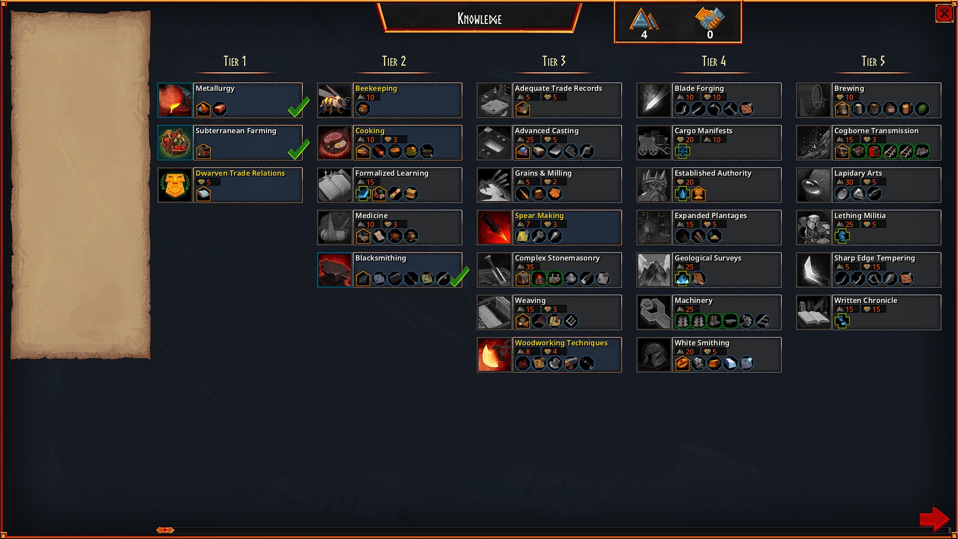The height and width of the screenshot is (539, 958).
Task: Select the White Smithing helmet icon
Action: click(654, 355)
